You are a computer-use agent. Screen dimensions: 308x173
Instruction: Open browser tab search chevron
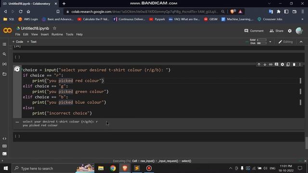[269, 3]
